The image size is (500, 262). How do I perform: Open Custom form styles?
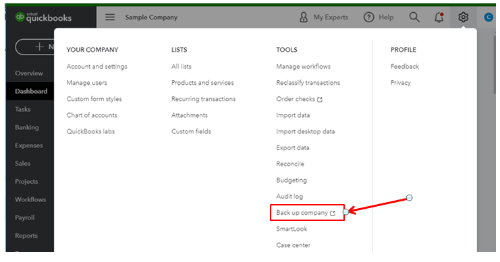click(94, 99)
